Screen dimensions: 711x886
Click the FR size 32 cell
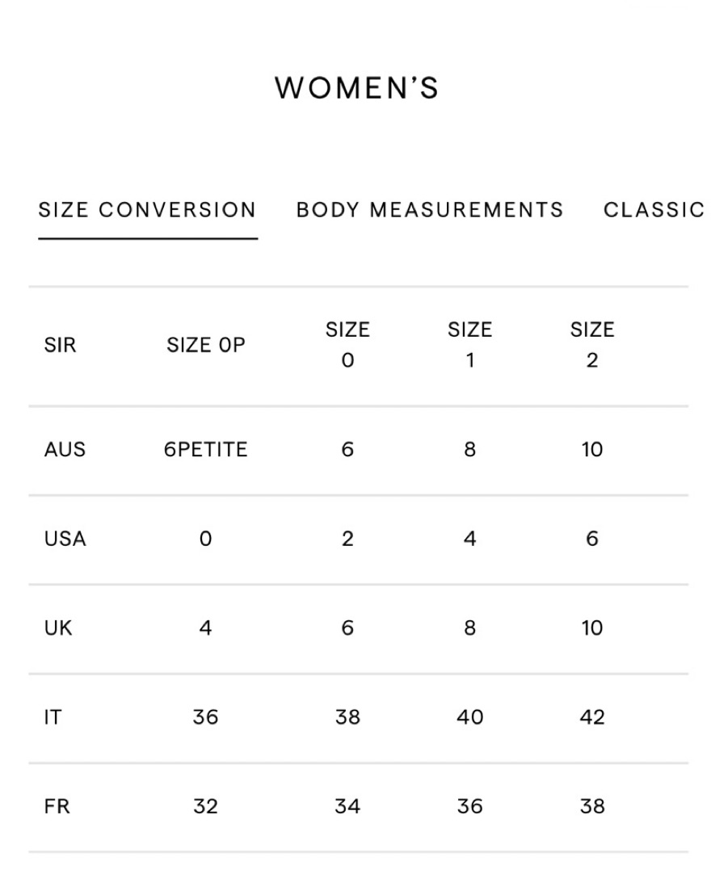206,807
